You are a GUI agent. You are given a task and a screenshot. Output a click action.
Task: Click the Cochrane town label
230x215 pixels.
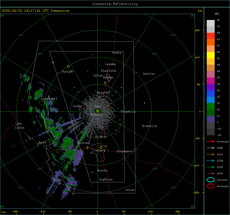point(84,143)
